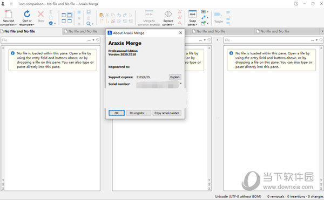Click the right pane scrollbar down arrow
This screenshot has height=200, width=324.
click(x=321, y=180)
